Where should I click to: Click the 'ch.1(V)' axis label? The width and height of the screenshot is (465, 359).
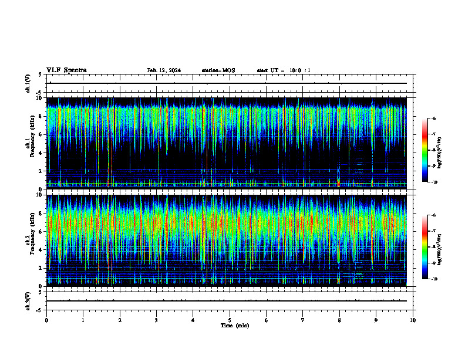click(28, 83)
